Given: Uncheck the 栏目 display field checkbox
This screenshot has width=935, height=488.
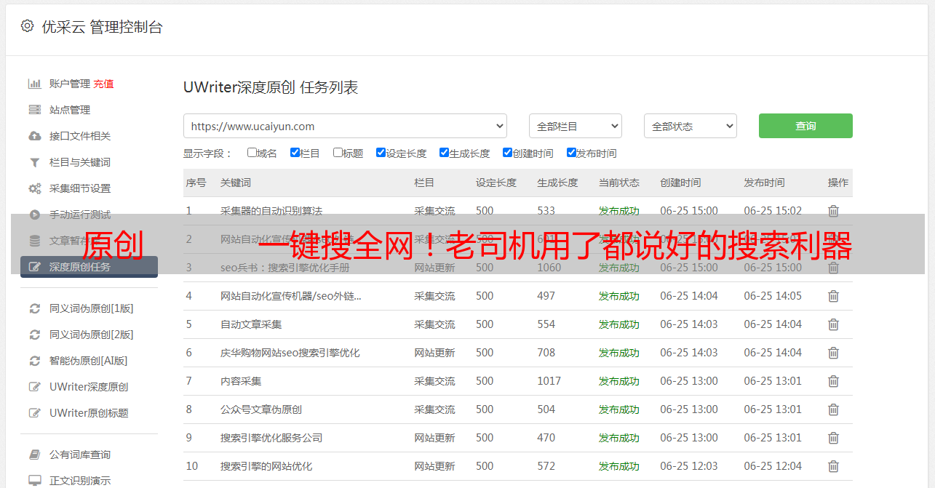Looking at the screenshot, I should [295, 153].
